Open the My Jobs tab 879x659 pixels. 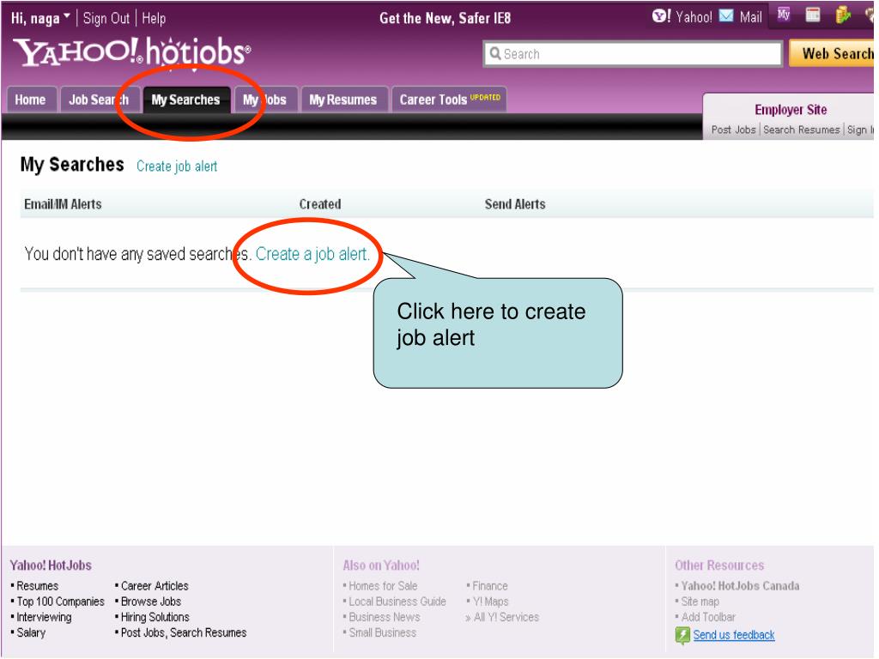click(264, 100)
